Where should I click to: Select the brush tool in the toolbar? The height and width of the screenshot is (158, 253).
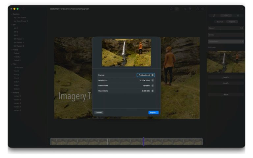coord(171,9)
